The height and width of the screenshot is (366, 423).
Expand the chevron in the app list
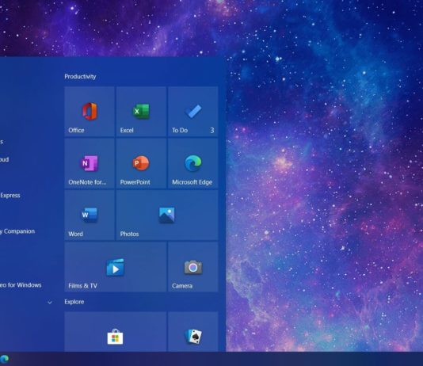(50, 303)
